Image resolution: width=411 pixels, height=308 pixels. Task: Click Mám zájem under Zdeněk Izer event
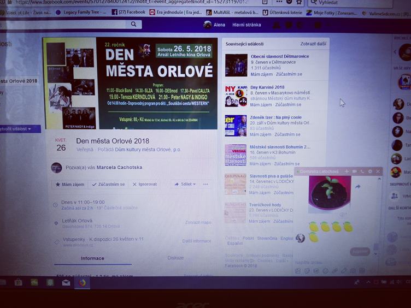pos(260,134)
